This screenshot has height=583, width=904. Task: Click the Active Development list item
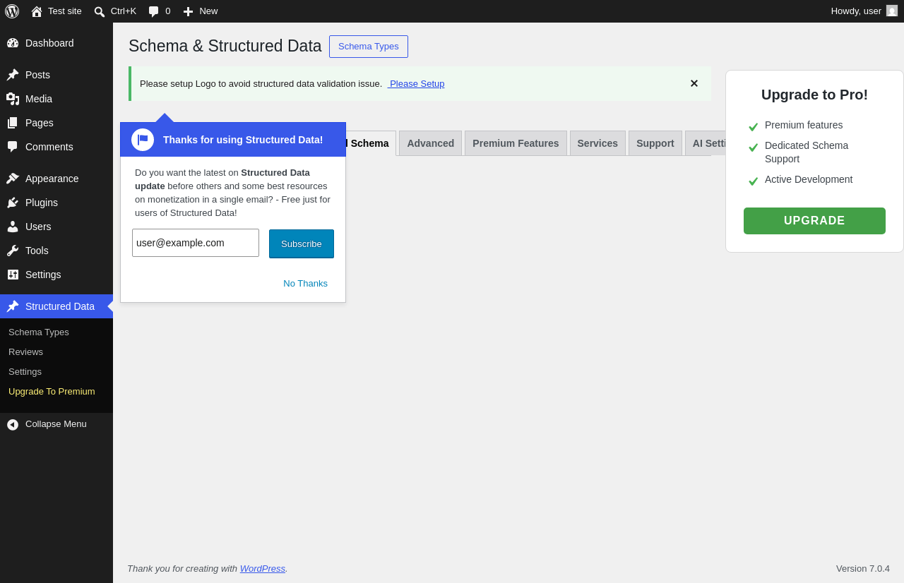pos(809,179)
